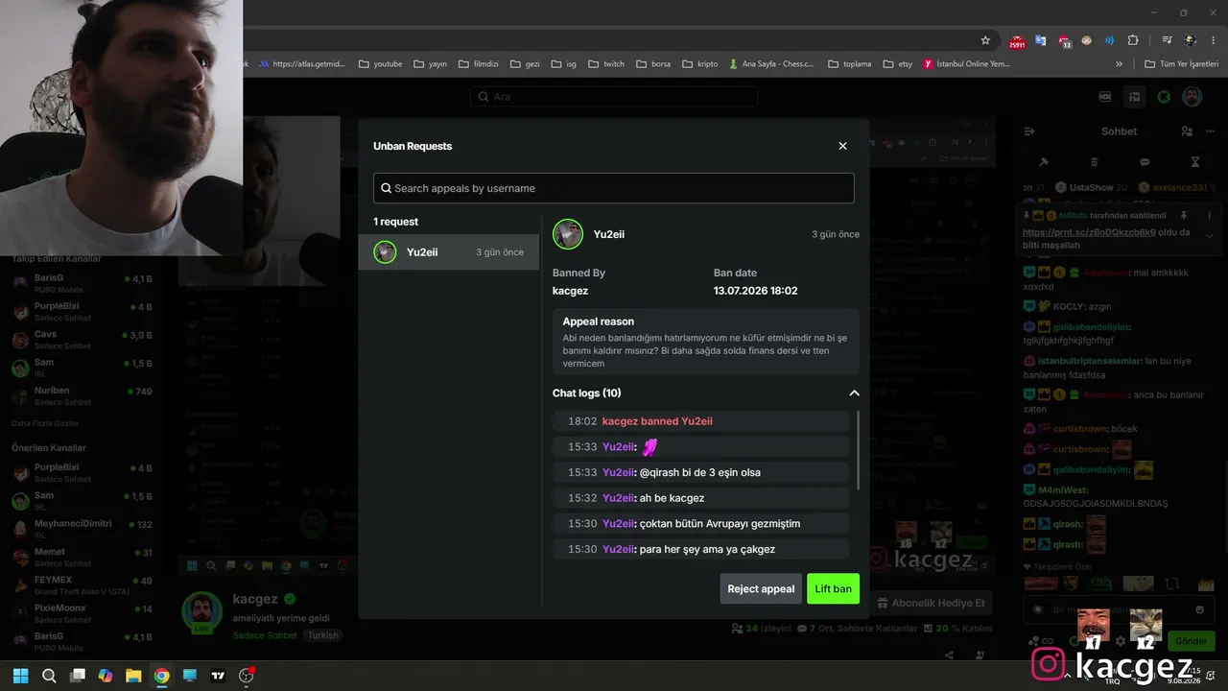1228x691 pixels.
Task: Open the Chrome profile avatar
Action: [1190, 40]
